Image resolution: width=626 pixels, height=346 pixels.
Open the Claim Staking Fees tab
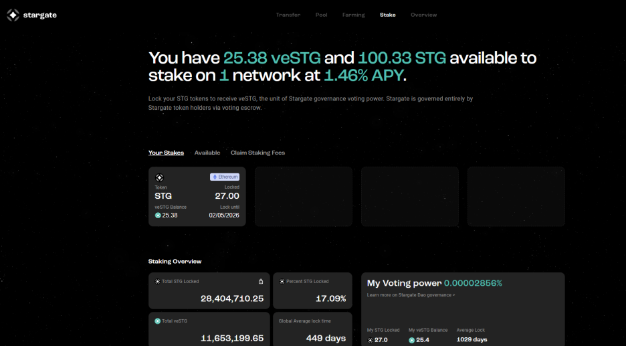257,153
